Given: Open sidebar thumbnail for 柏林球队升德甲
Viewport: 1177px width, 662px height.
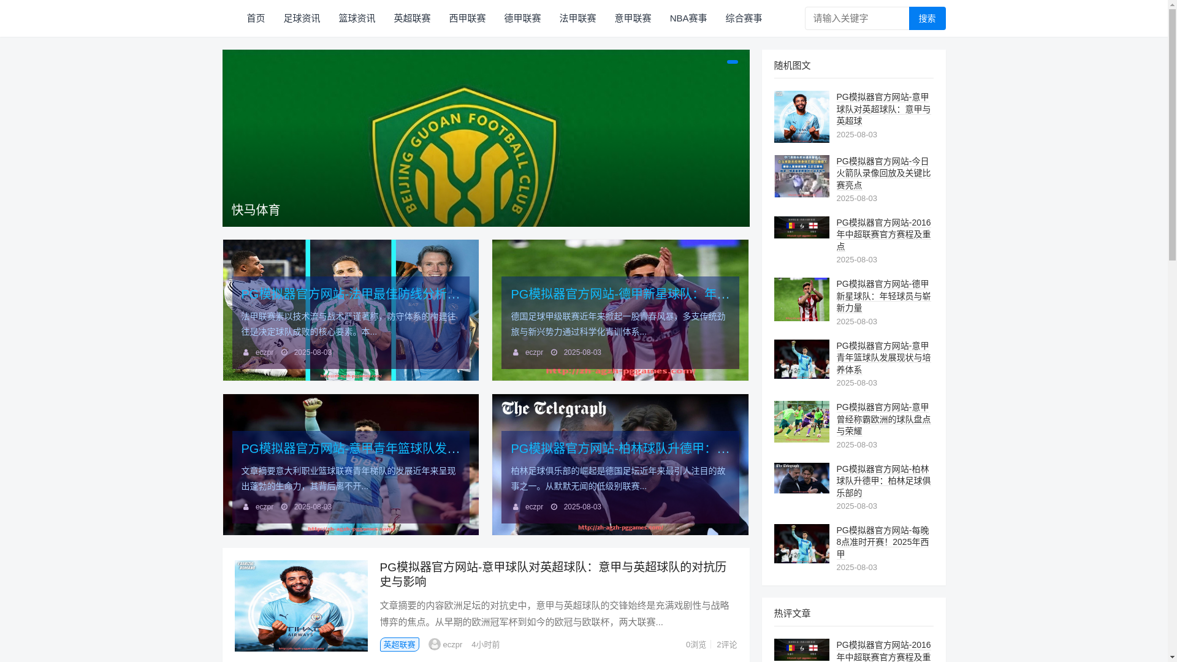Looking at the screenshot, I should (x=801, y=478).
